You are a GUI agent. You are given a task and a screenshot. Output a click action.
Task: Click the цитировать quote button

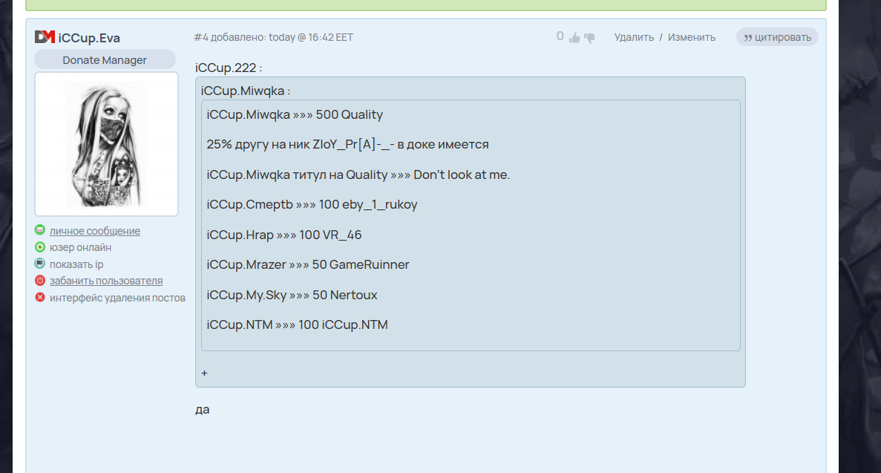pos(777,37)
